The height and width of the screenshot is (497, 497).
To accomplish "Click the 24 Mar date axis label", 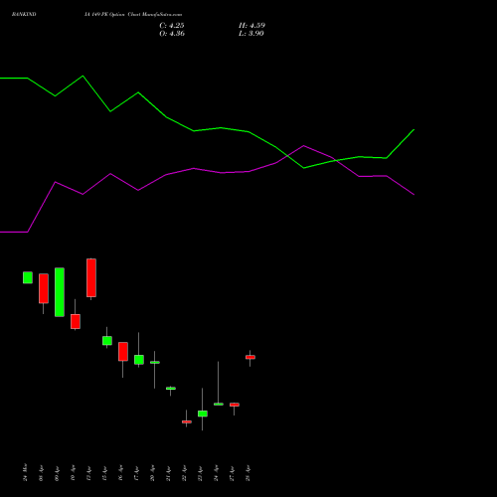I will tap(26, 472).
